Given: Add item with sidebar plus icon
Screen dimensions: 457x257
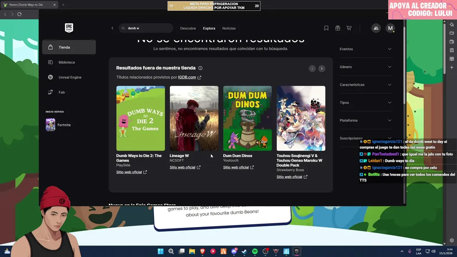Looking at the screenshot, I should click(452, 67).
